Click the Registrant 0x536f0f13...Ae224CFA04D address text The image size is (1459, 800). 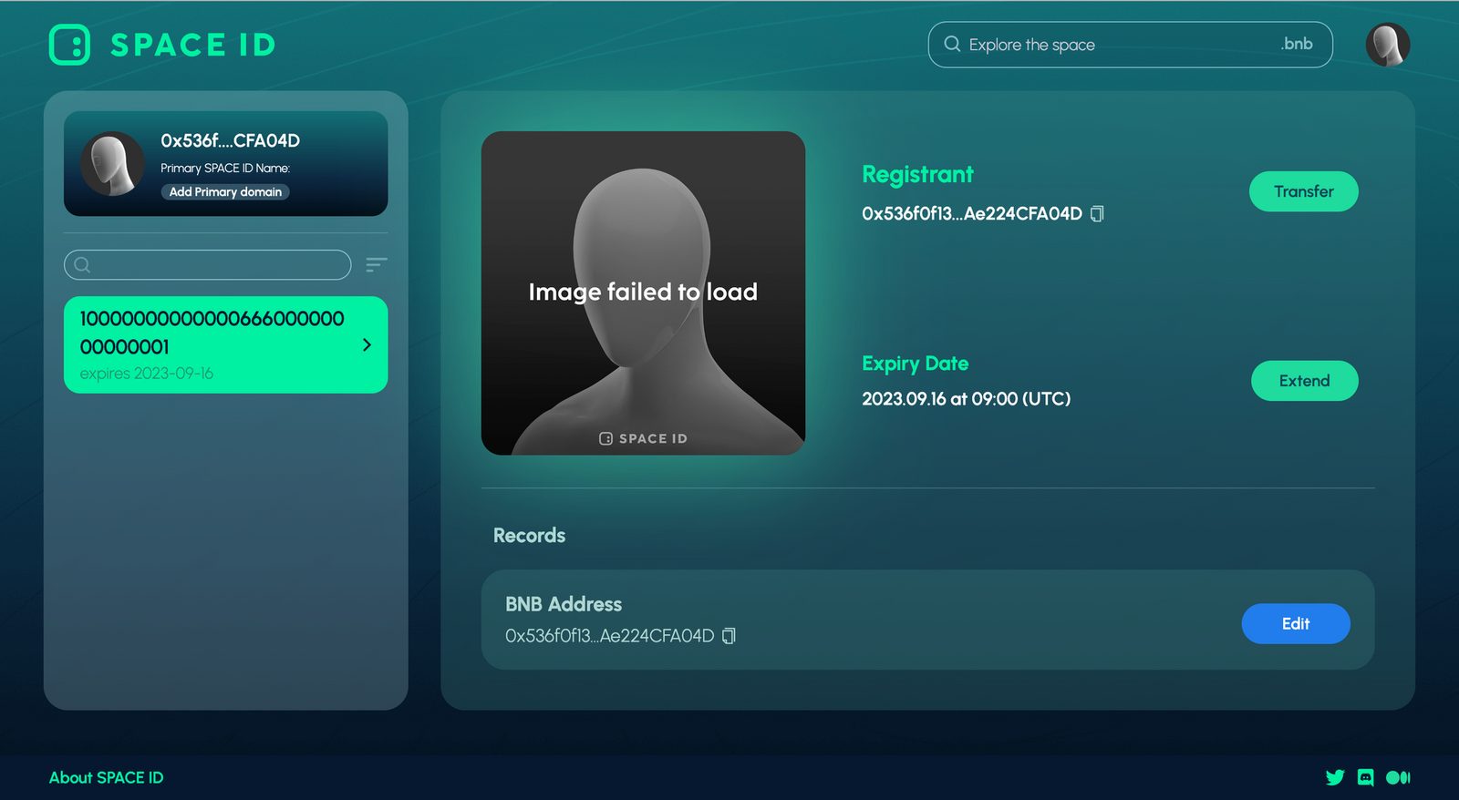coord(972,213)
